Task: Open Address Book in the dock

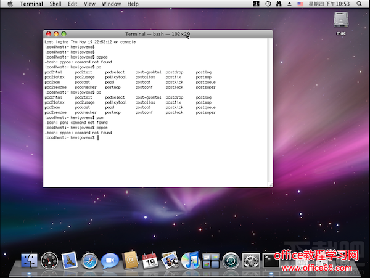Action: pyautogui.click(x=130, y=261)
